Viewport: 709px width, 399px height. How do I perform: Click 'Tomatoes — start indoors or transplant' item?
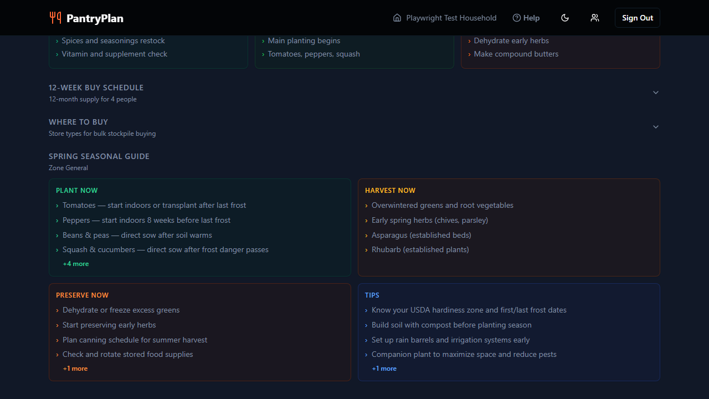click(x=155, y=205)
